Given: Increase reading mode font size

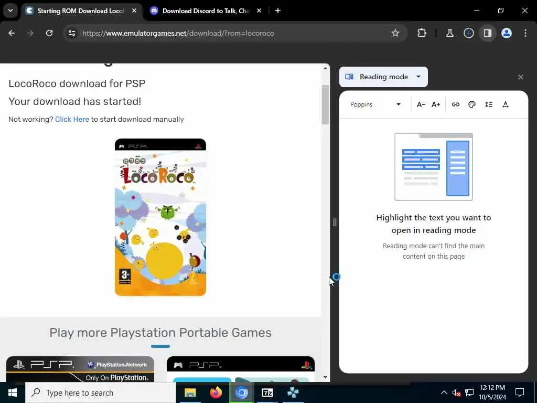Looking at the screenshot, I should [x=436, y=104].
